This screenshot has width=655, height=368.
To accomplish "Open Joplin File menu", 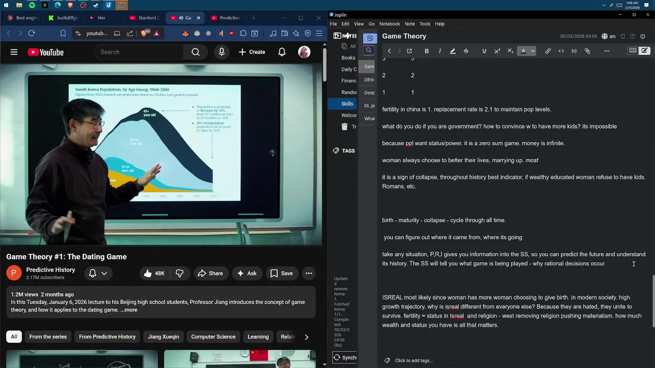I will point(333,24).
